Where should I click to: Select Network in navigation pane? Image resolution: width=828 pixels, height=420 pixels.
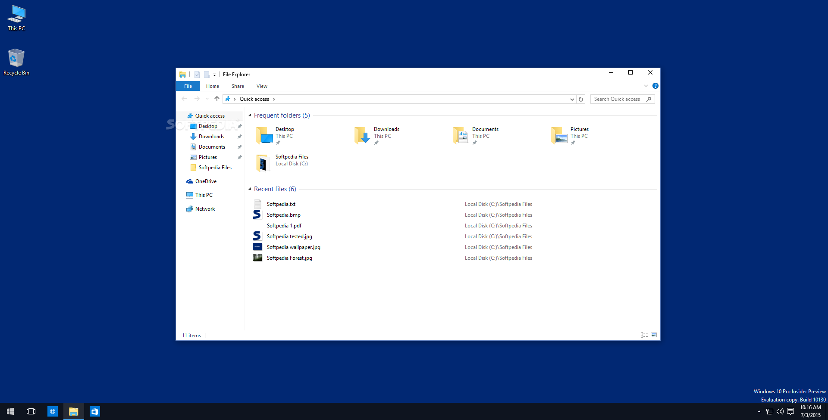205,209
